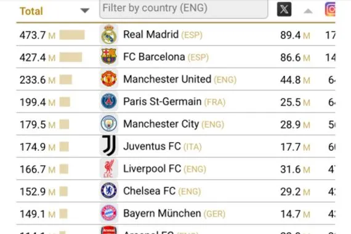The width and height of the screenshot is (351, 234).
Task: Click the Chelsea FC club crest
Action: pyautogui.click(x=109, y=191)
